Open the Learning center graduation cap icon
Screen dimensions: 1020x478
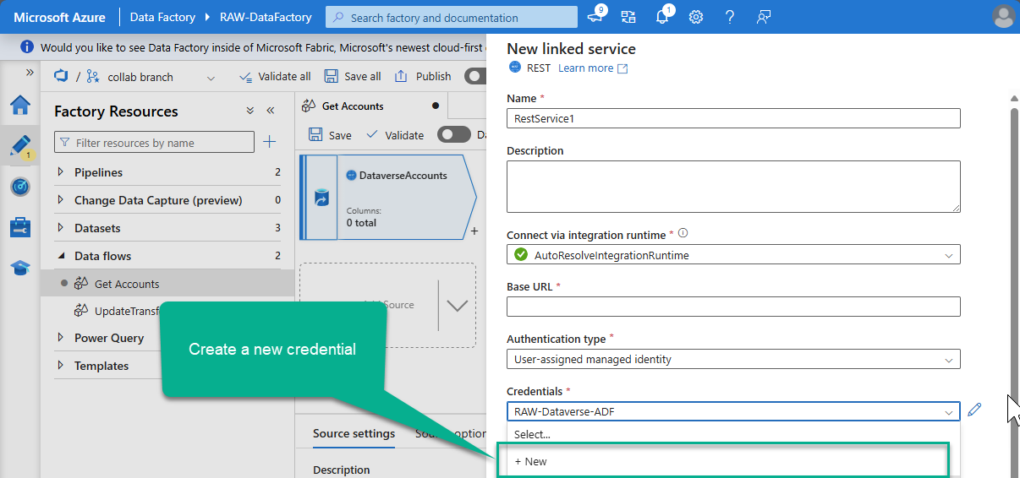[x=19, y=268]
